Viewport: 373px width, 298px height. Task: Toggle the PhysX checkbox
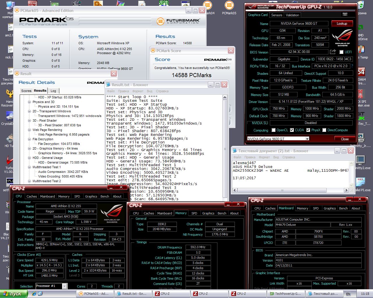pyautogui.click(x=308, y=130)
